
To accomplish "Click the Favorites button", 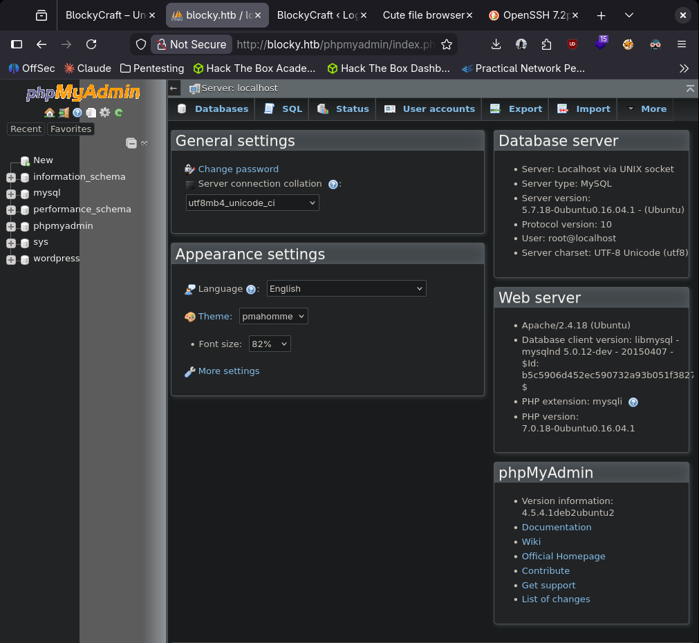I will (x=71, y=129).
